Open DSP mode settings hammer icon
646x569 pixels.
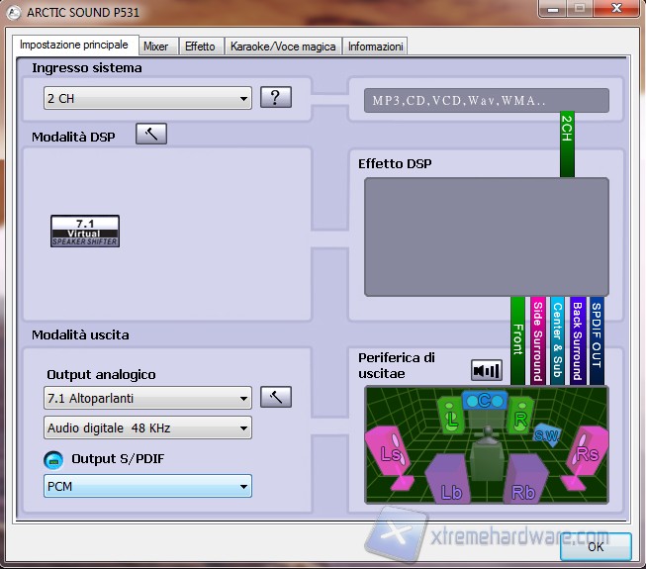151,135
